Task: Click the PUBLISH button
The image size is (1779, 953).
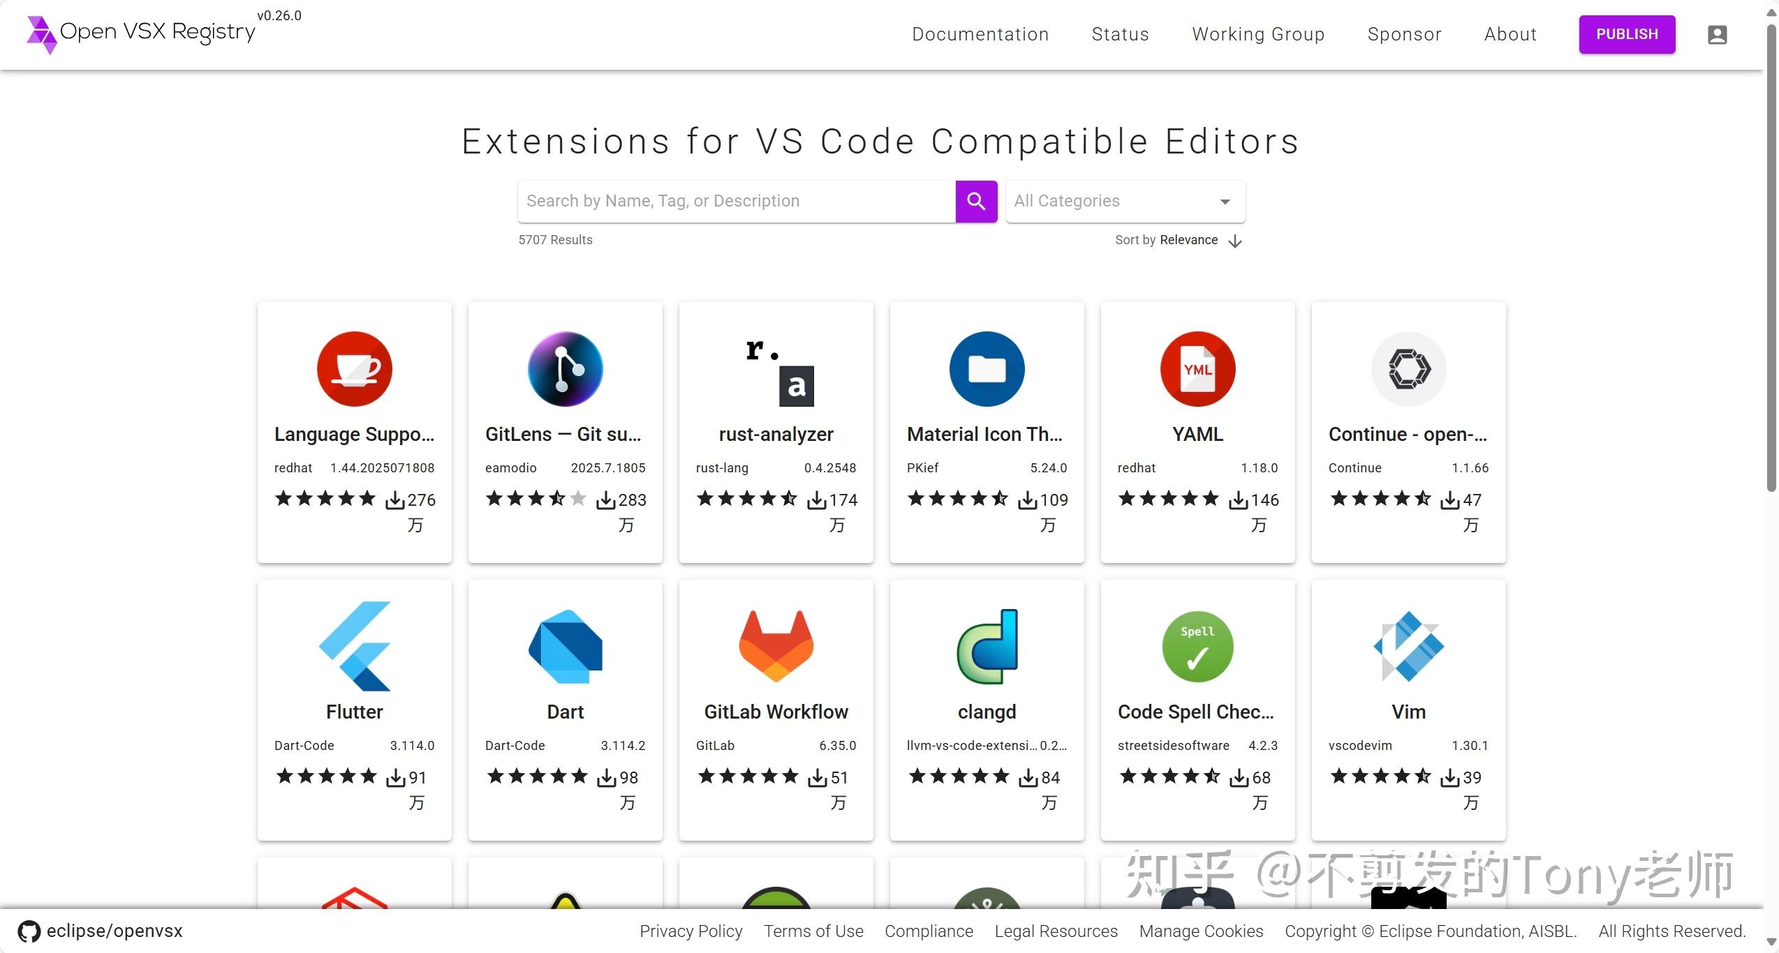Action: (x=1627, y=34)
